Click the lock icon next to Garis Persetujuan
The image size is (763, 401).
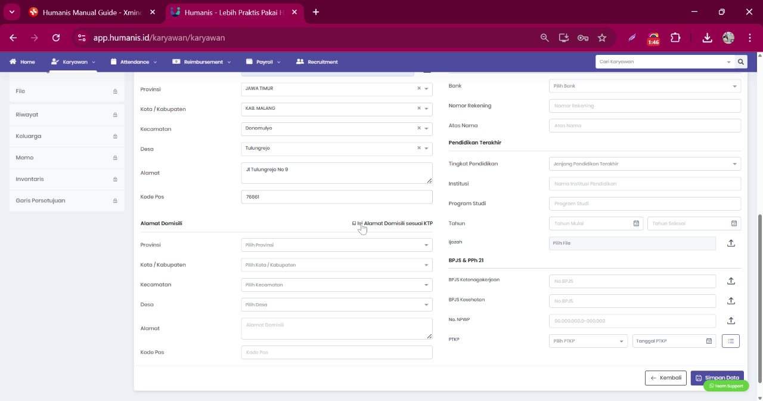coord(115,200)
